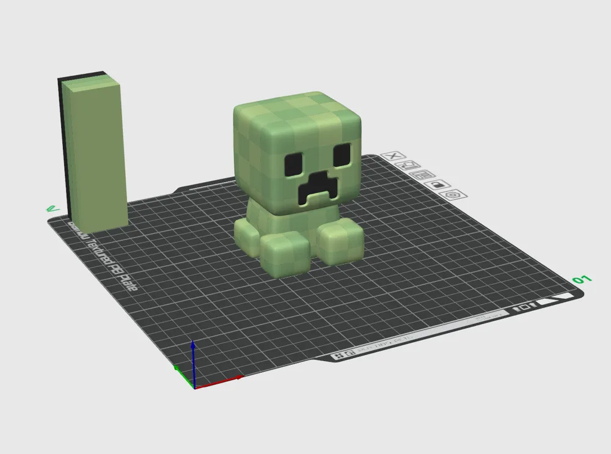Click the green edit plate name icon
Image resolution: width=611 pixels, height=454 pixels.
click(x=53, y=209)
